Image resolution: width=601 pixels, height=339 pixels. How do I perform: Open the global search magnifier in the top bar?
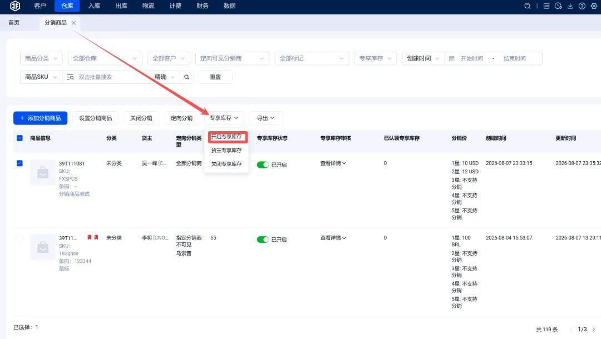(528, 6)
